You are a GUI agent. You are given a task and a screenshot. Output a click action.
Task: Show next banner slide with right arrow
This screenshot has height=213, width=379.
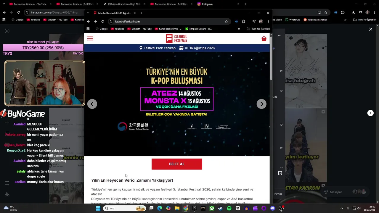tap(261, 104)
